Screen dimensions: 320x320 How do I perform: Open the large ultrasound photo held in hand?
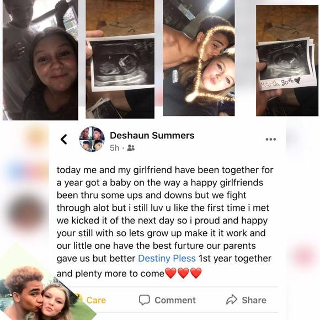coord(120,59)
